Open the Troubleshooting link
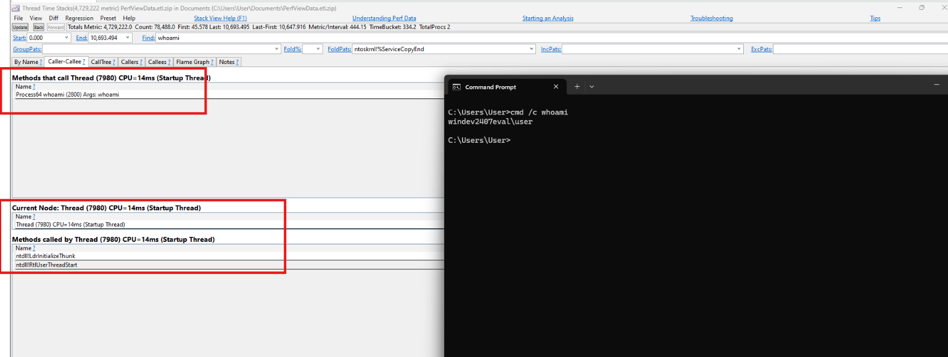The image size is (948, 357). point(712,18)
